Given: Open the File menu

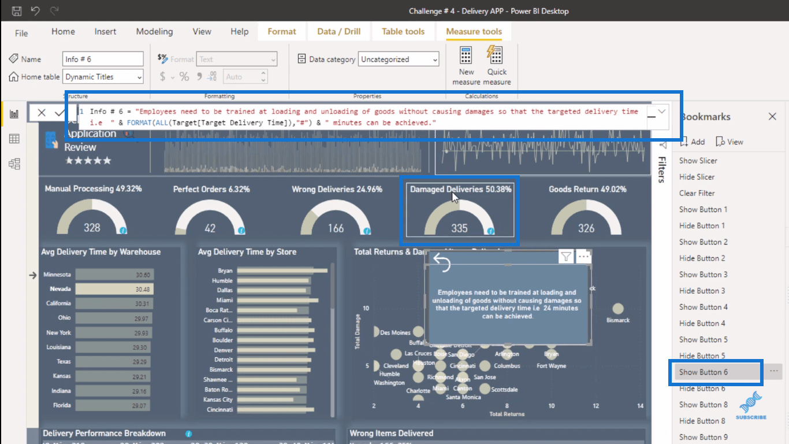Looking at the screenshot, I should [21, 32].
